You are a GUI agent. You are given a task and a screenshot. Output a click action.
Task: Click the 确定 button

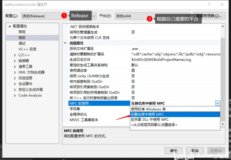click(x=174, y=151)
